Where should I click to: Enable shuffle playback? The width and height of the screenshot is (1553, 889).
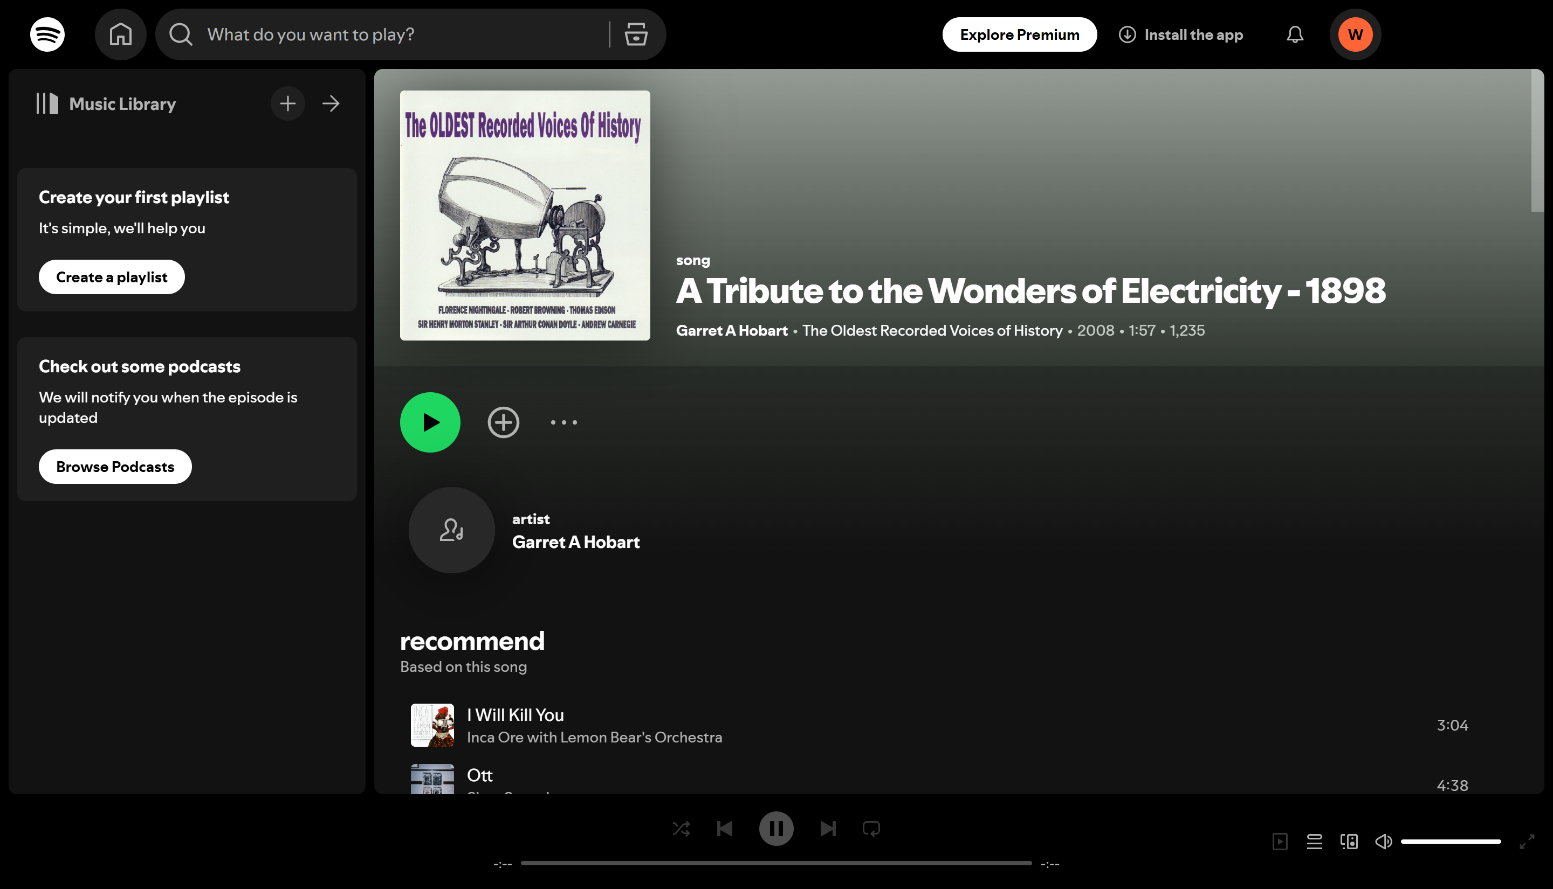681,829
